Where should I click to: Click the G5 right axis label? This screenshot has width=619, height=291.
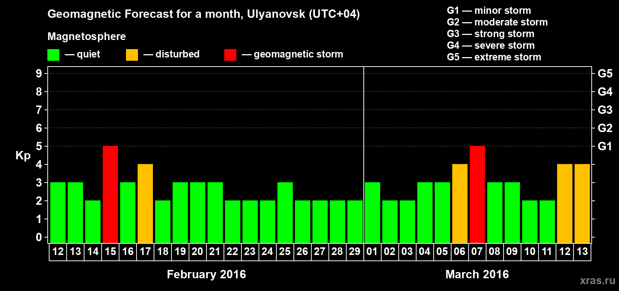(605, 73)
